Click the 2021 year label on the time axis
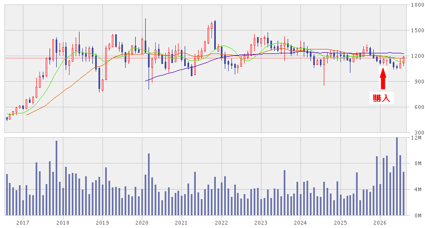 tap(181, 223)
